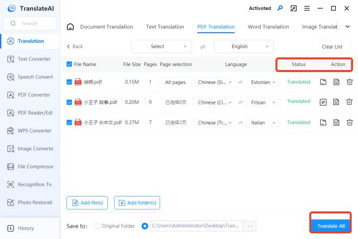Open the English target language dropdown
This screenshot has width=358, height=239.
click(244, 47)
